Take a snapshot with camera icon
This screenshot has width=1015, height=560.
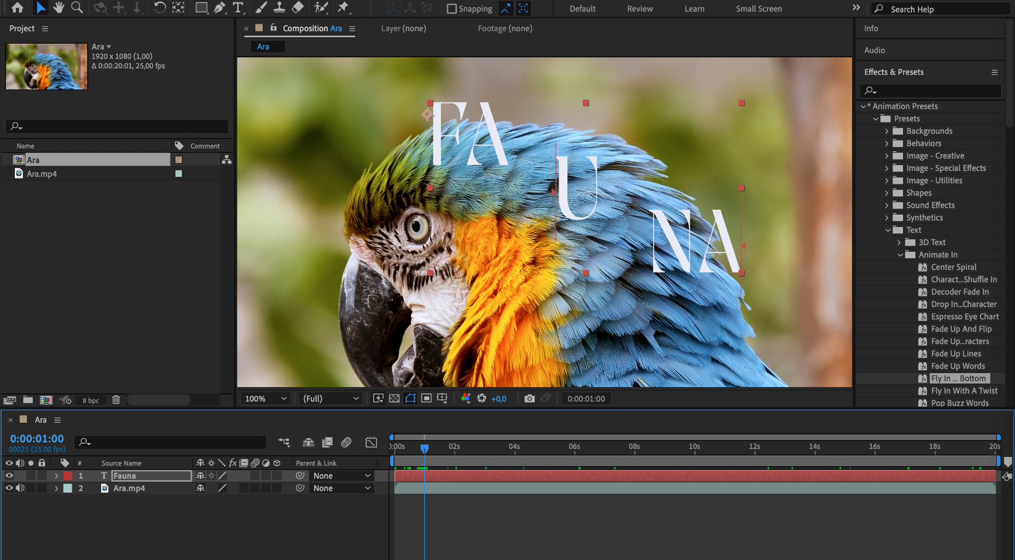529,398
